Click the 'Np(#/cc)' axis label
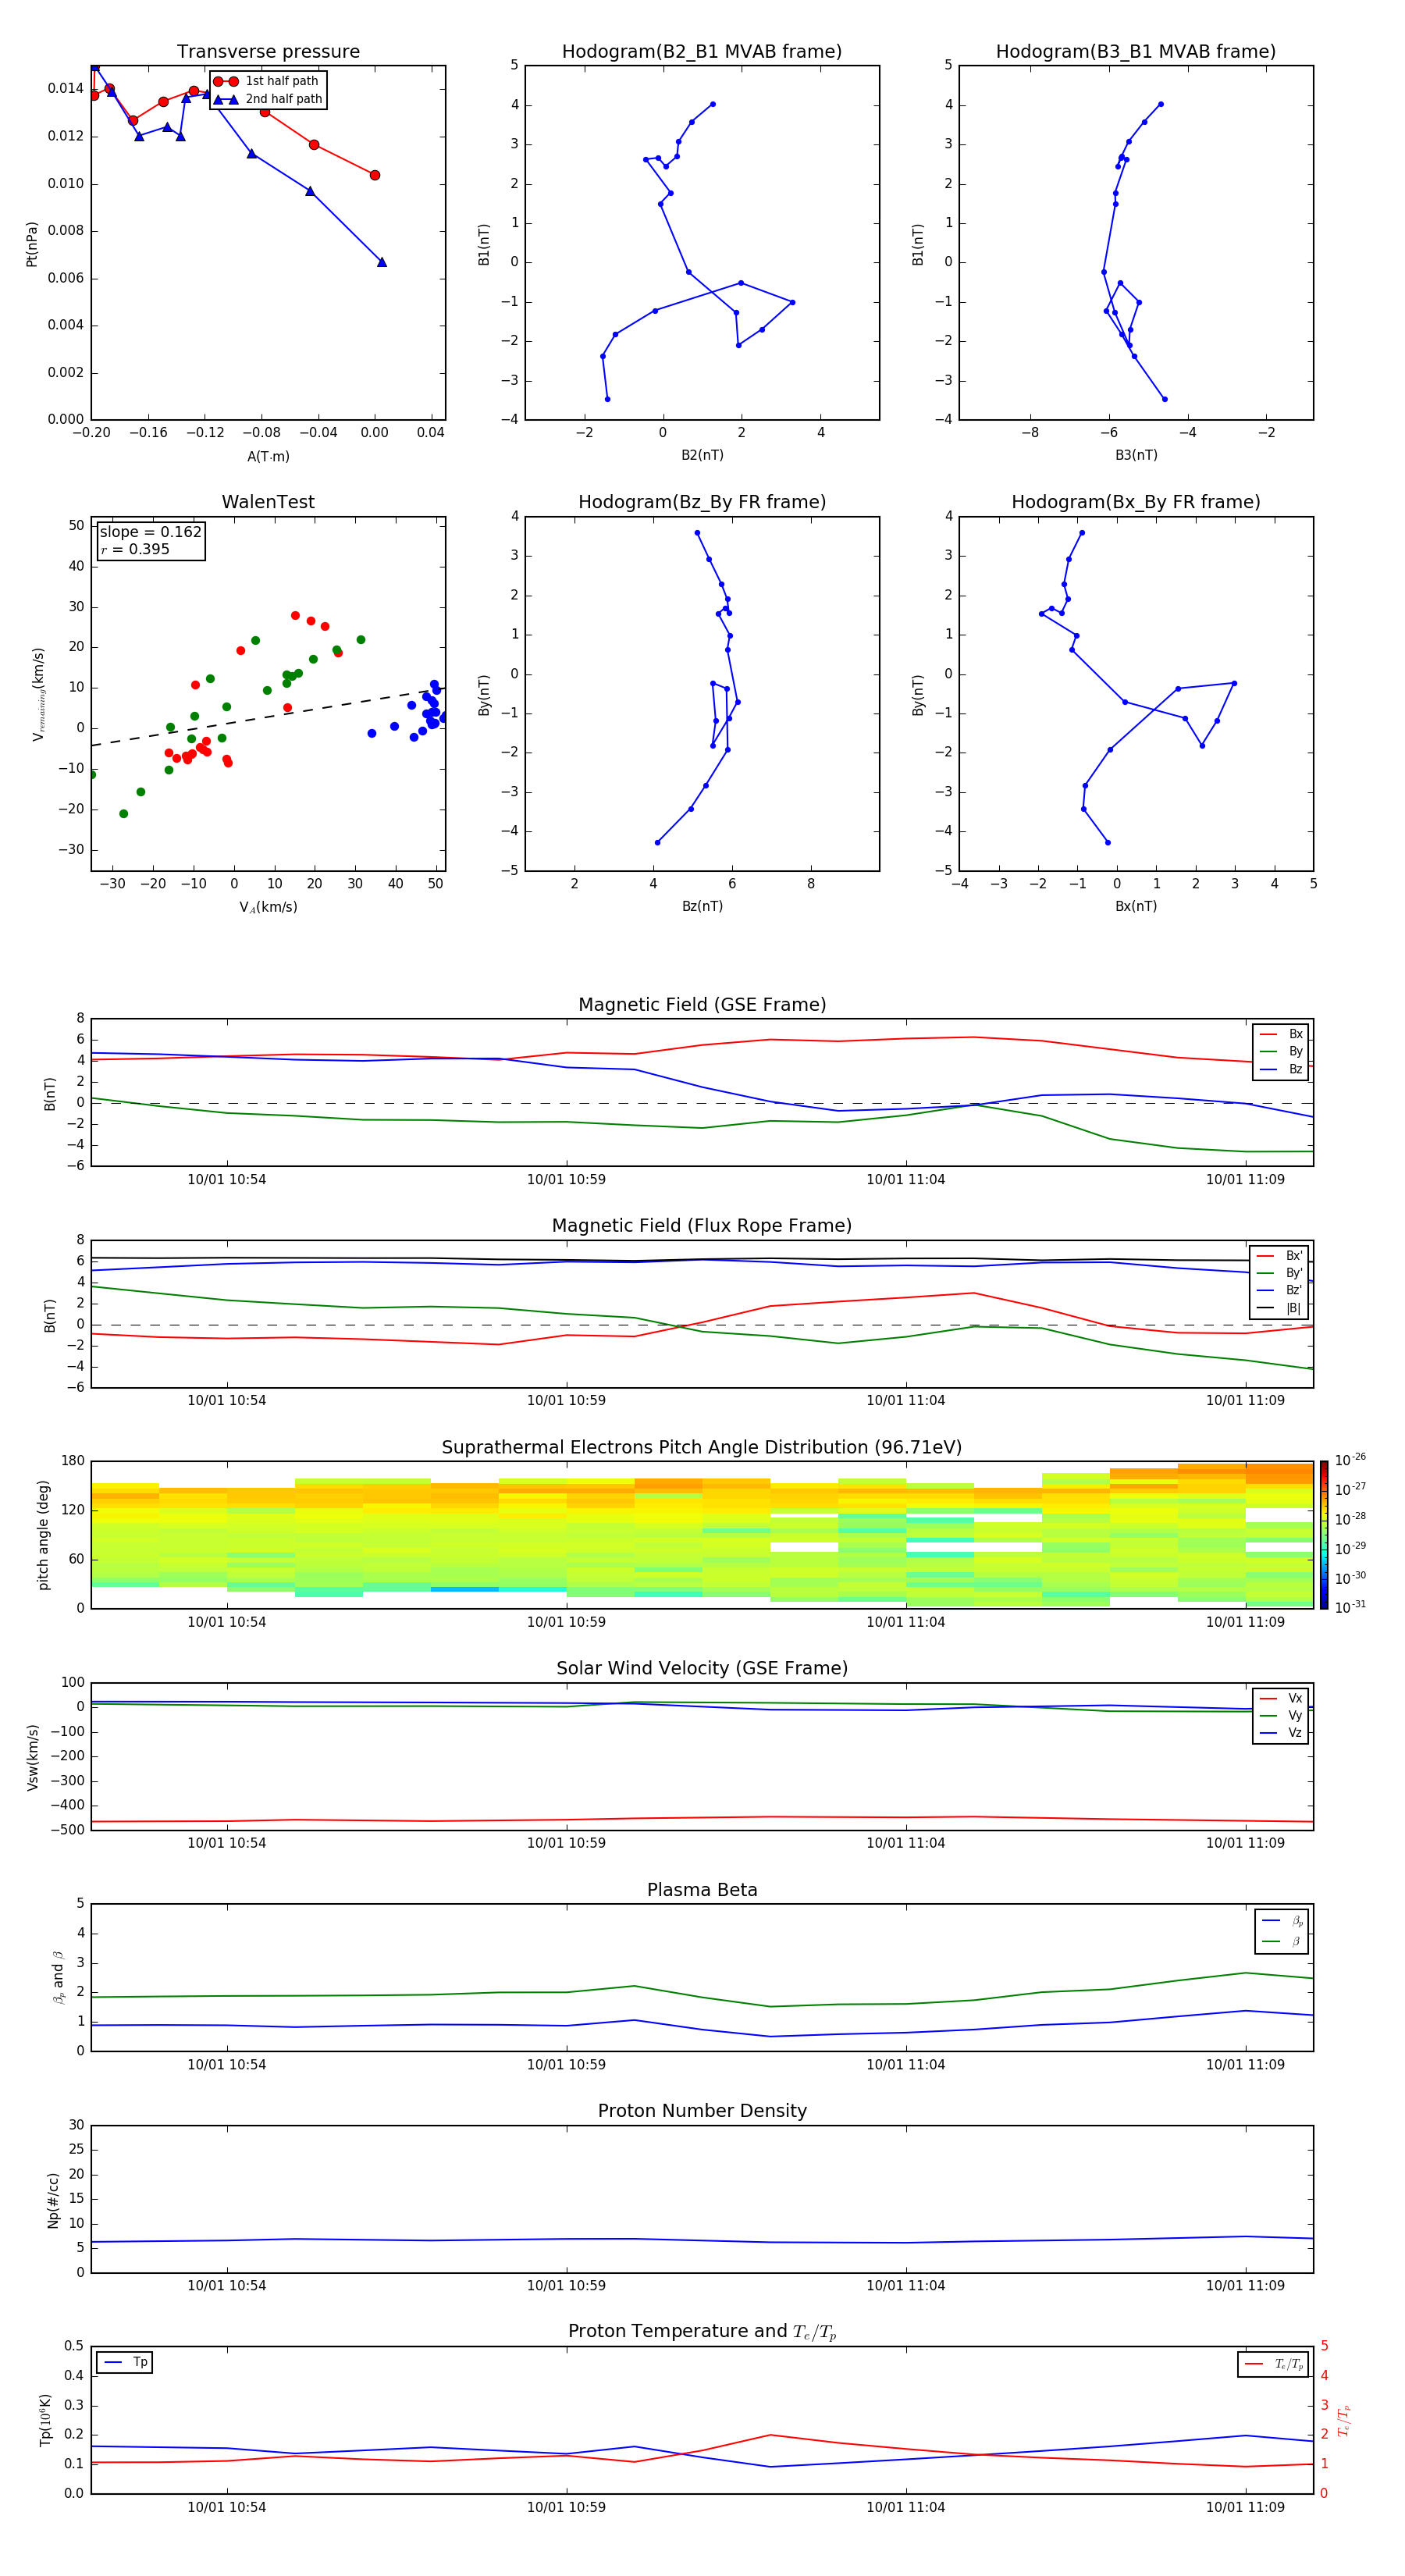The image size is (1405, 2576). point(53,2200)
